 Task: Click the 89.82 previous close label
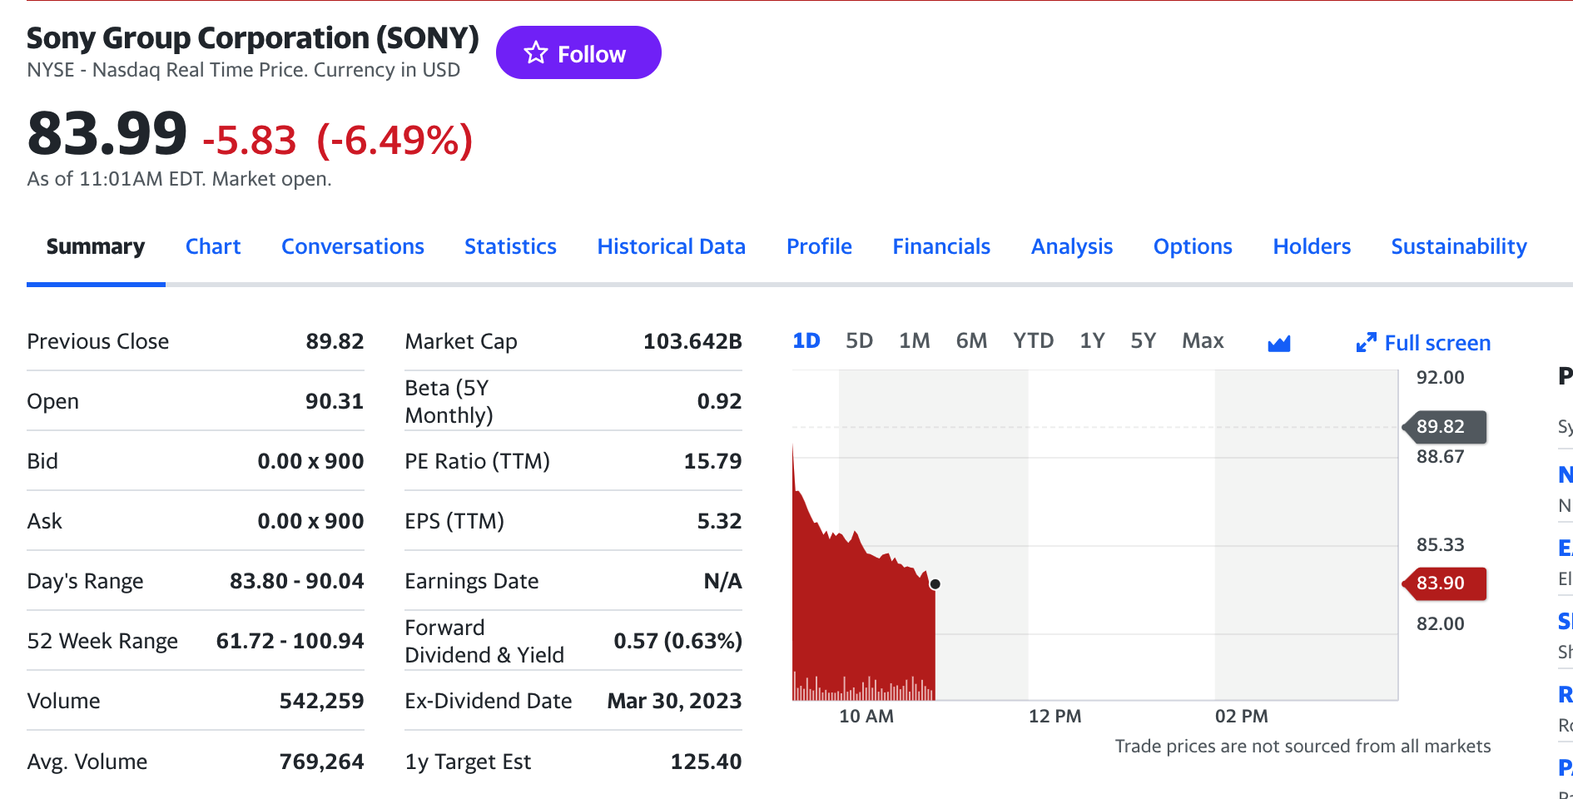pos(1445,426)
